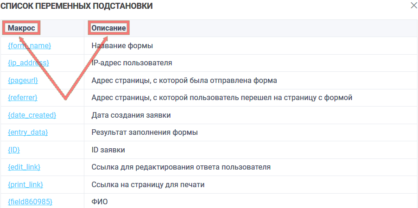418x208 pixels.
Task: Select the "Результат заполнения формы" description
Action: point(145,132)
